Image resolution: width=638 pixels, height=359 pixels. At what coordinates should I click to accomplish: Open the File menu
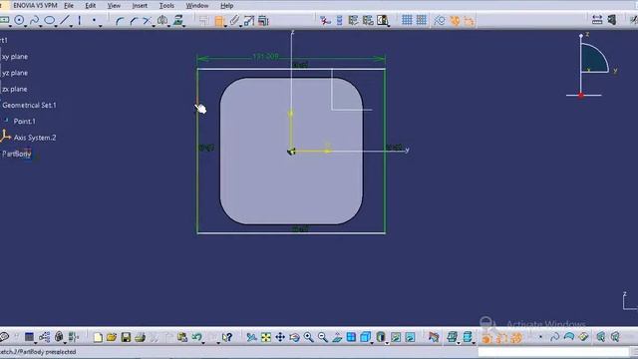(x=69, y=6)
